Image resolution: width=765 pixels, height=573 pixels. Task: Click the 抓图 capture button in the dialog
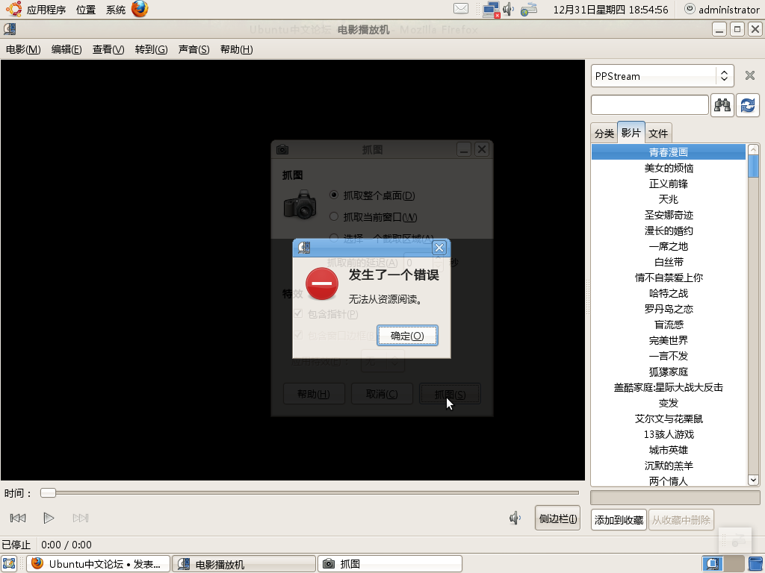pyautogui.click(x=450, y=394)
